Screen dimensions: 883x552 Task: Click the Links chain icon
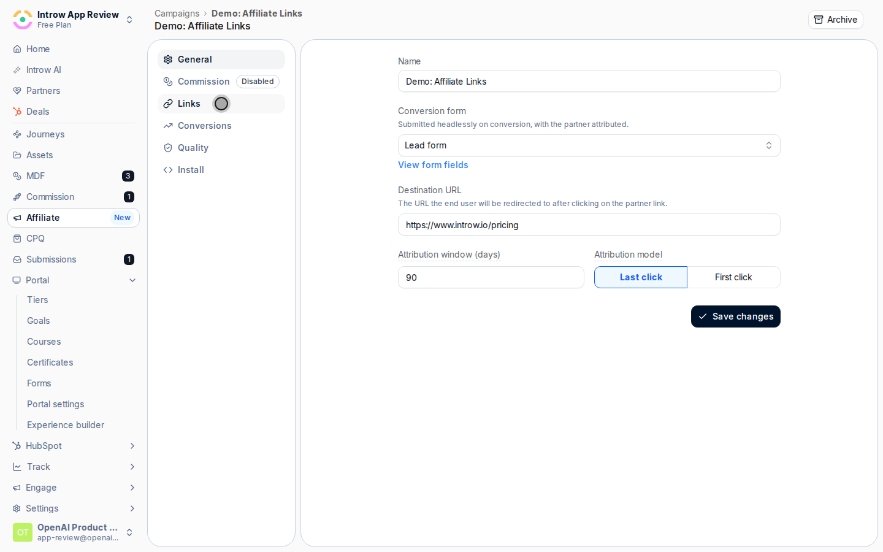click(168, 104)
